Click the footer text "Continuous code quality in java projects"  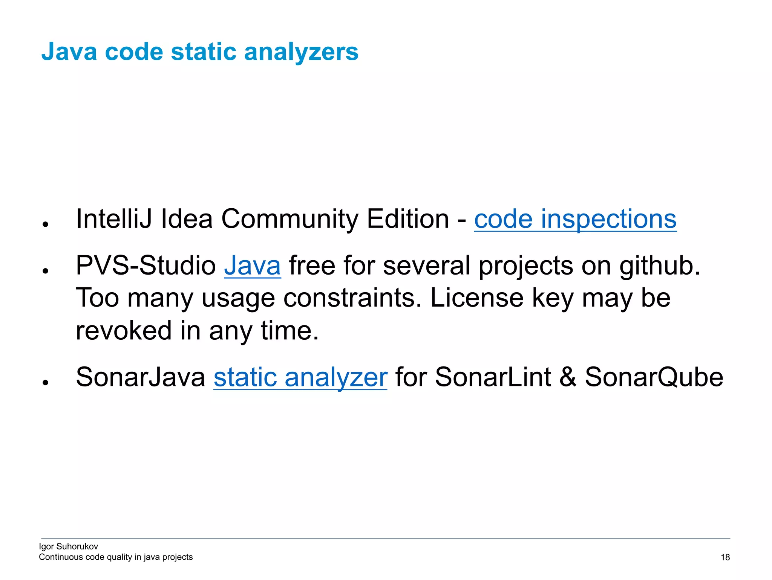116,557
